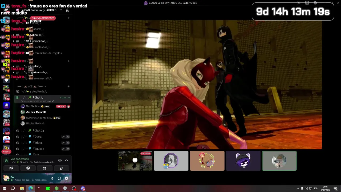Image resolution: width=341 pixels, height=192 pixels.
Task: Click the EN VIVO badge beside Uzi Medina
Action: tap(61, 106)
